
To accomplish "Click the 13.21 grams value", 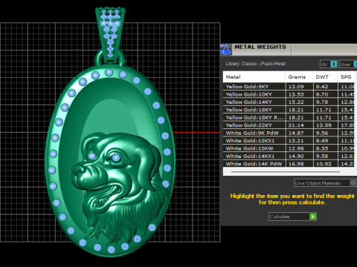I will click(296, 141).
